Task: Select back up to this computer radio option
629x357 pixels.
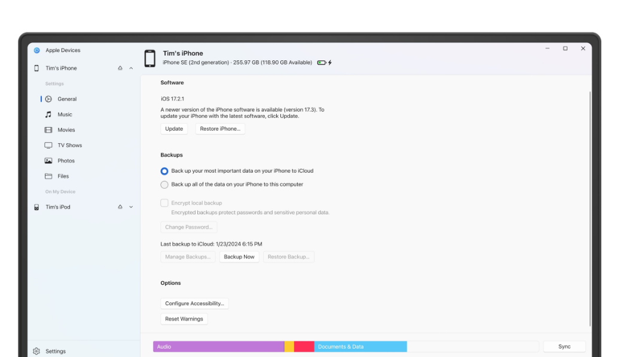Action: point(164,184)
